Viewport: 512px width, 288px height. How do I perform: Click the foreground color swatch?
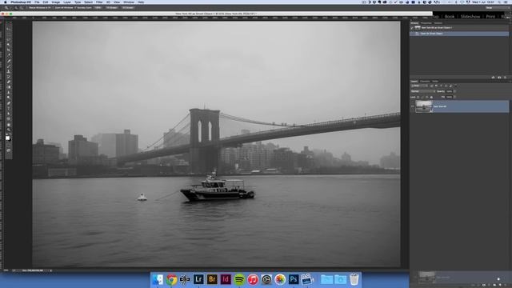(x=7, y=138)
